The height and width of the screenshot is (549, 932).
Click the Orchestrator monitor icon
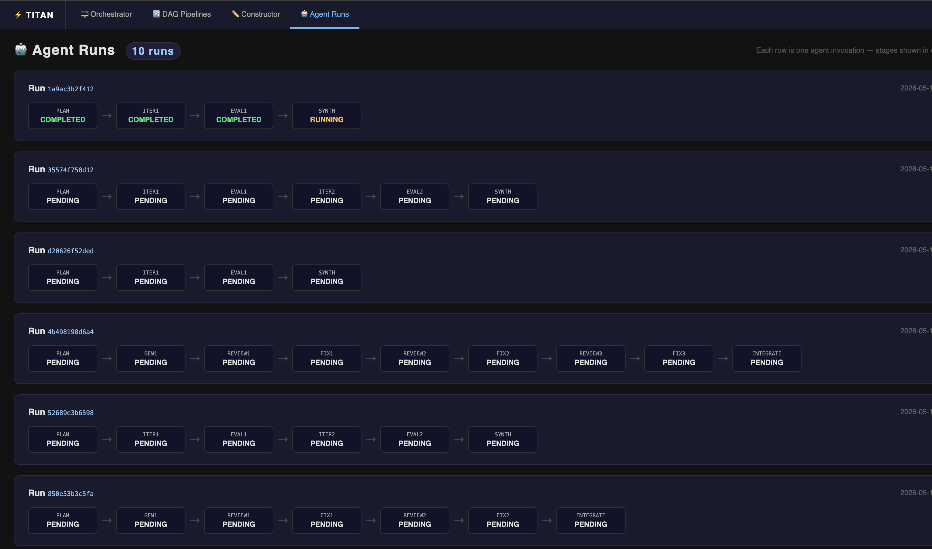pyautogui.click(x=84, y=14)
